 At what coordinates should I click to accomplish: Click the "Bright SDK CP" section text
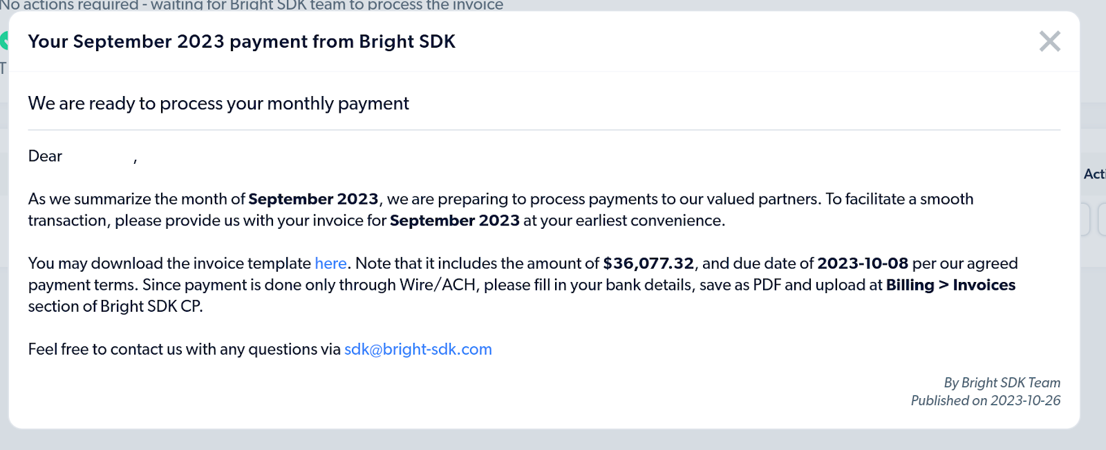pyautogui.click(x=151, y=306)
